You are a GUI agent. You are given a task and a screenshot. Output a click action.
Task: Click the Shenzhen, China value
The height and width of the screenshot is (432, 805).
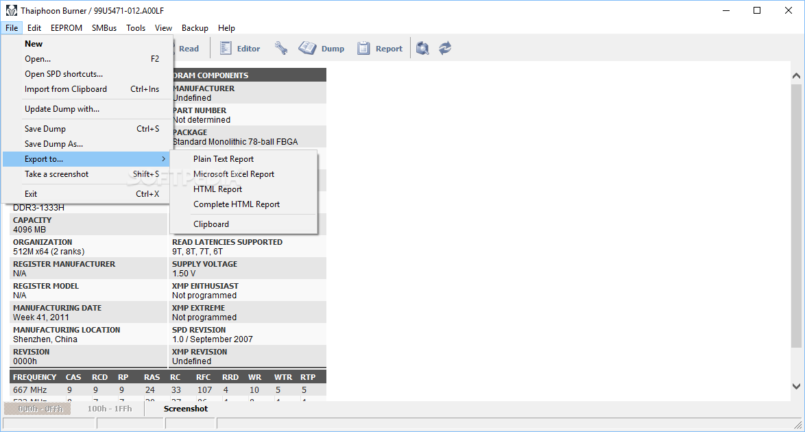coord(45,339)
